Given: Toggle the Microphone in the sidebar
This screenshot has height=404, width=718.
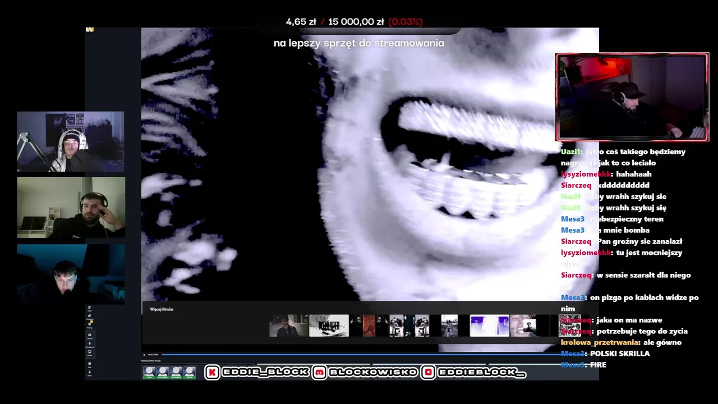Looking at the screenshot, I should coord(89,345).
